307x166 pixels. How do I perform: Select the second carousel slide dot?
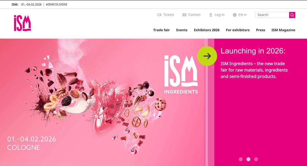point(248,159)
